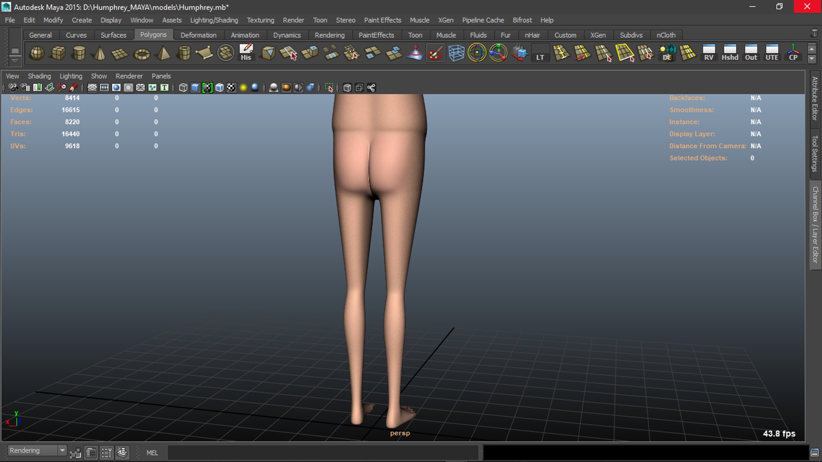
Task: Create a polygon cylinder from shelf
Action: [x=79, y=53]
